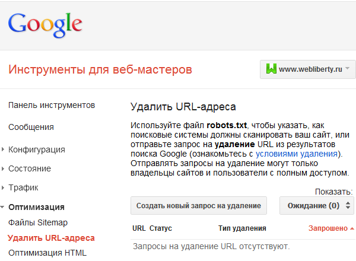
Task: Follow the условиями удаления link
Action: tap(297, 154)
